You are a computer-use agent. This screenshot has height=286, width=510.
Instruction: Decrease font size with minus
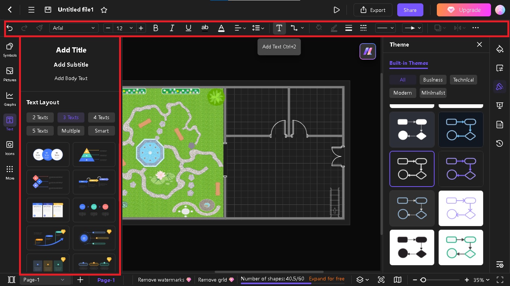point(108,28)
